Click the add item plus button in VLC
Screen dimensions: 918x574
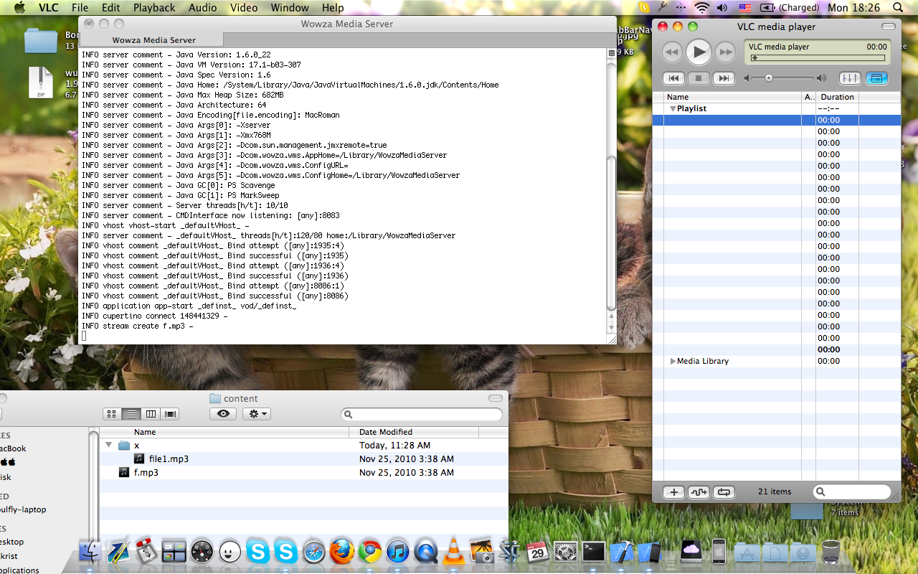click(673, 492)
